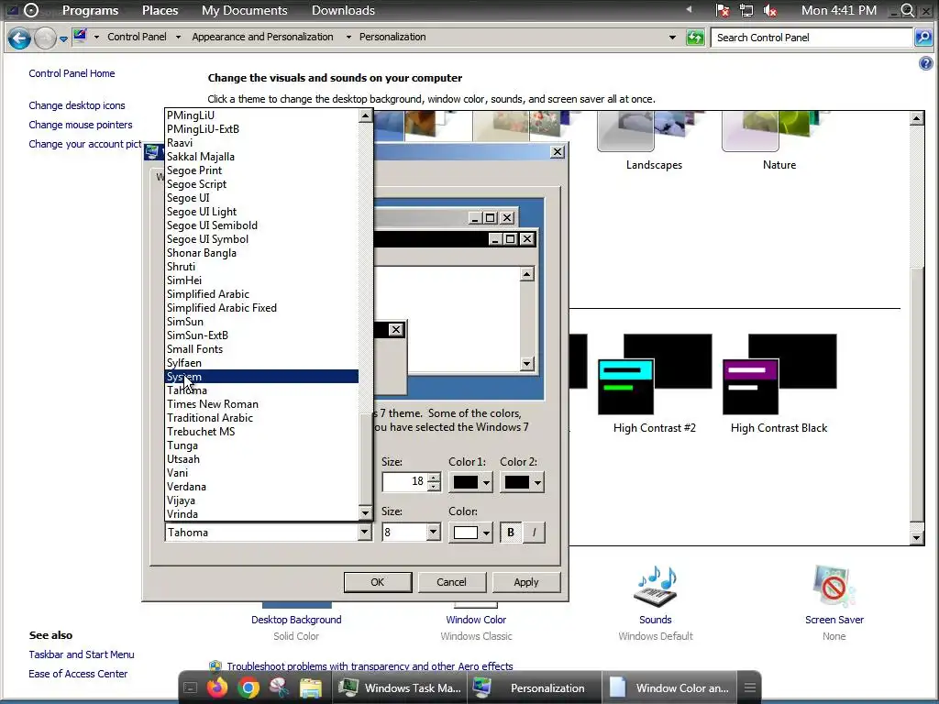Toggle Italic font button

535,533
